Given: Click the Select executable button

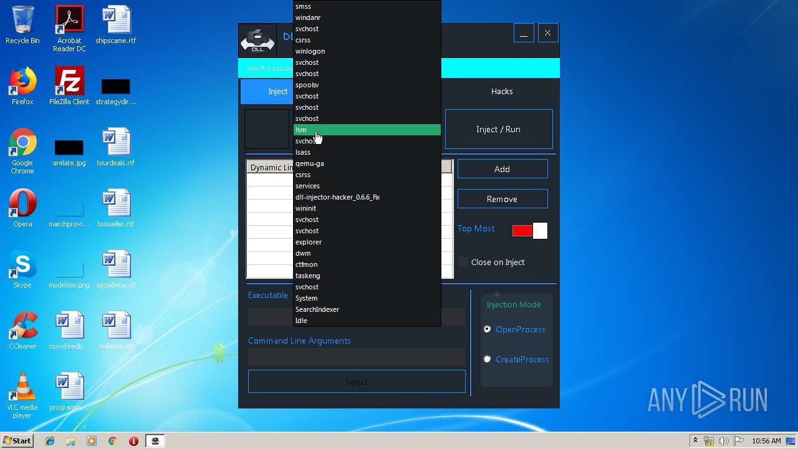Looking at the screenshot, I should [357, 382].
